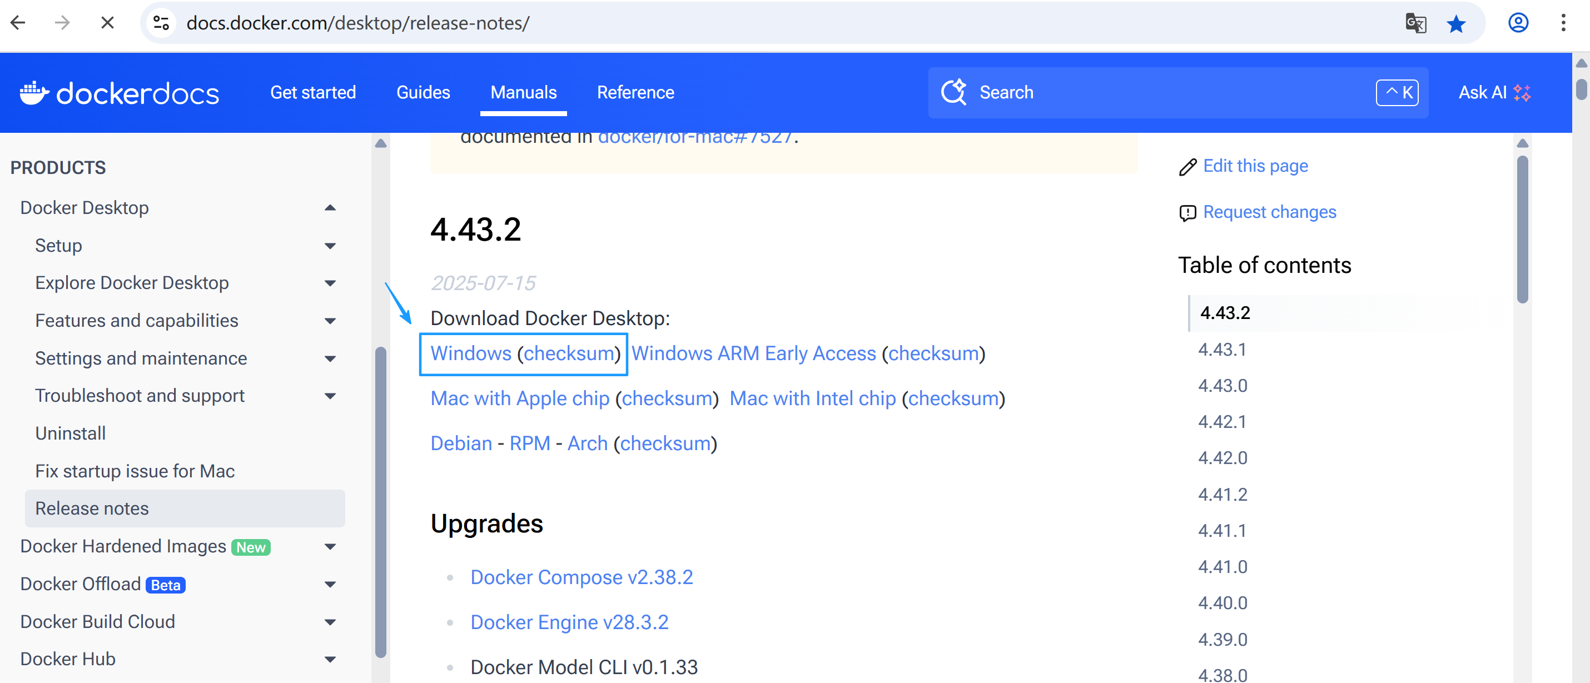Click Mac with Apple chip link
The width and height of the screenshot is (1590, 683).
[520, 398]
